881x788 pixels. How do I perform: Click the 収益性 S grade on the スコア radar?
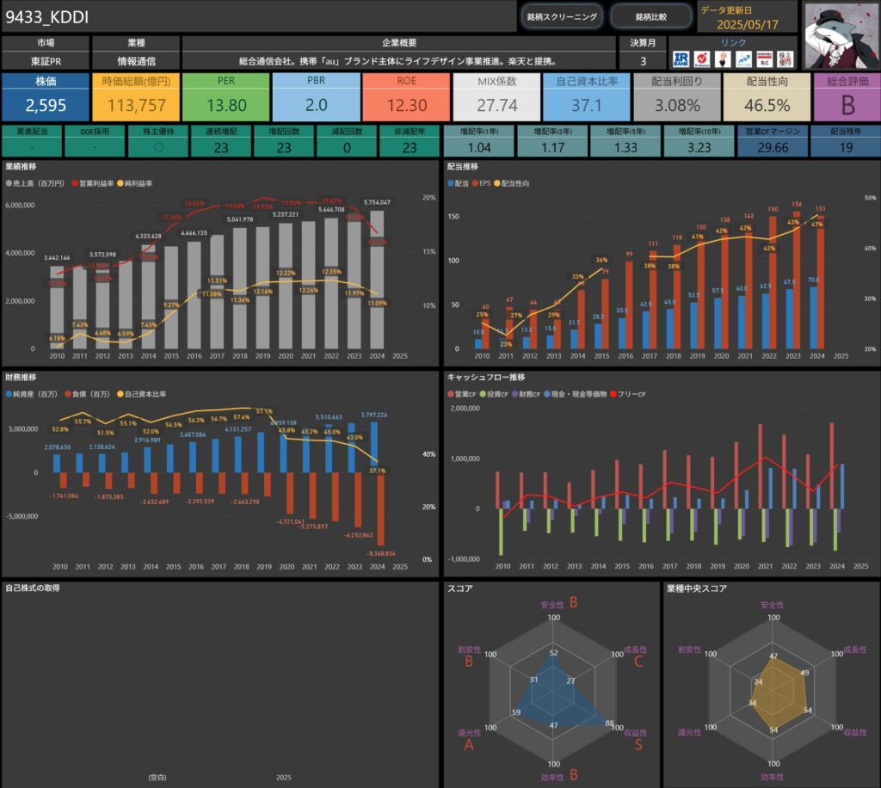pos(638,745)
